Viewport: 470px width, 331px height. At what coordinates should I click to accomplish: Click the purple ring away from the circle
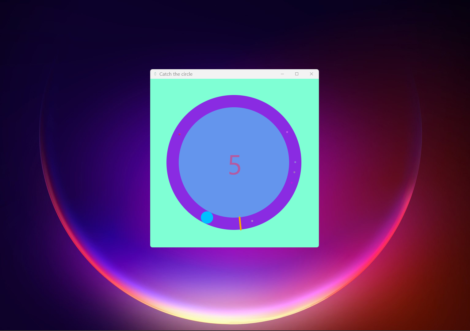coord(234,102)
